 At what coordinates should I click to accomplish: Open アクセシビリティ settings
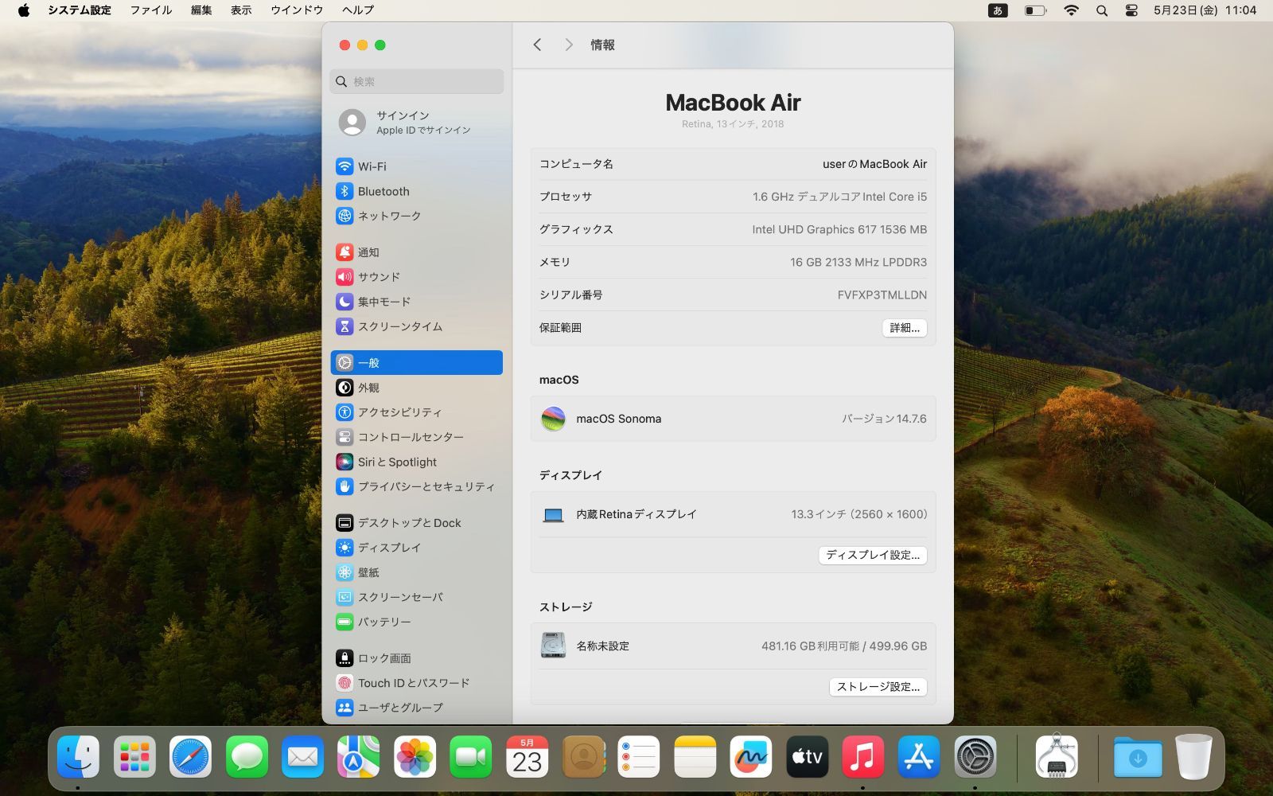point(416,412)
